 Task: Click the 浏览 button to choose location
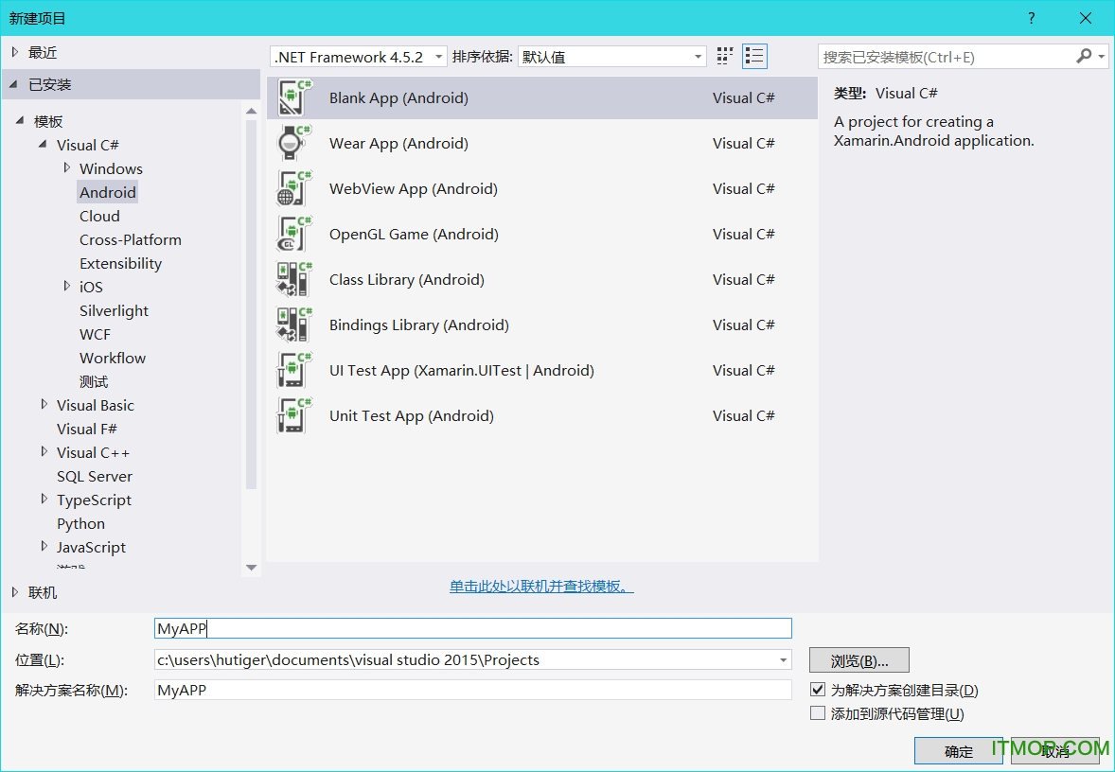pos(858,659)
